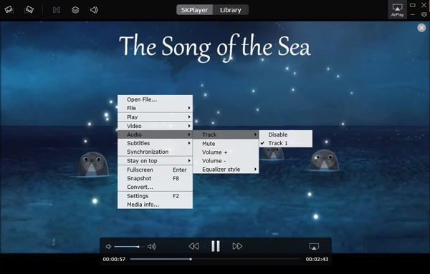Toggle Mute in Audio submenu
The image size is (430, 274).
[x=226, y=144]
